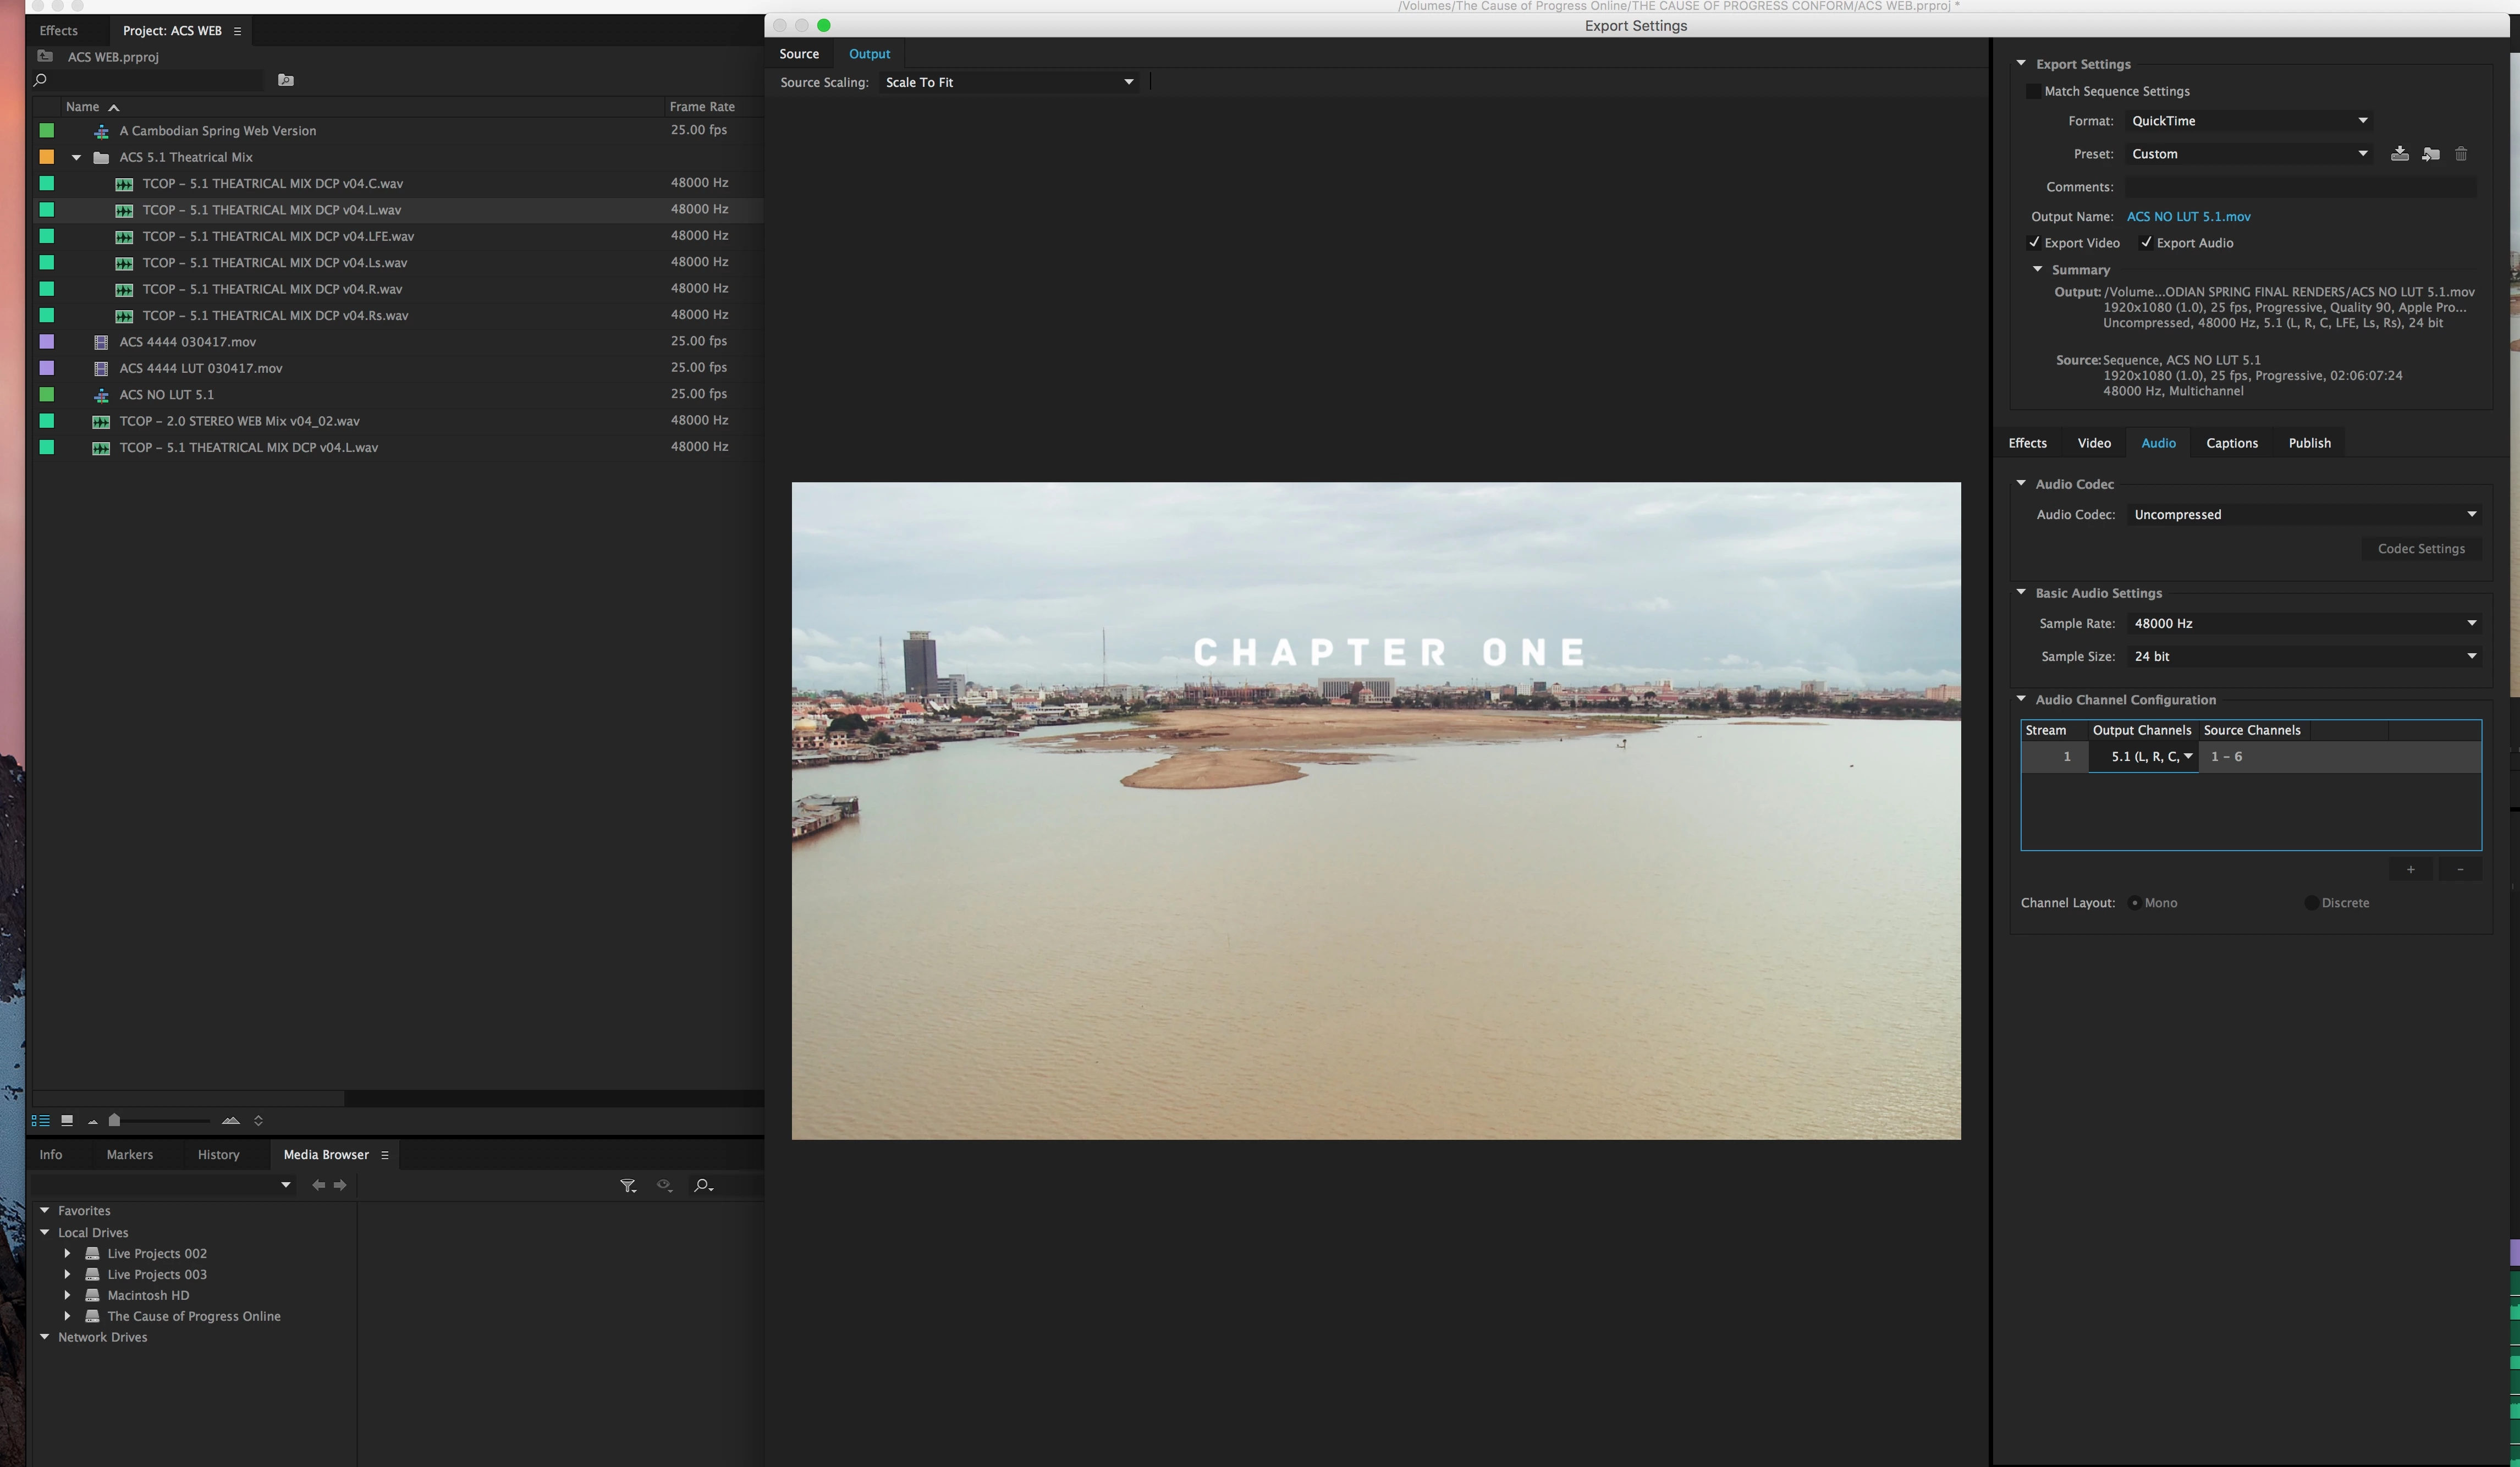Open the Media Browser file type filter
The height and width of the screenshot is (1467, 2520).
point(628,1185)
